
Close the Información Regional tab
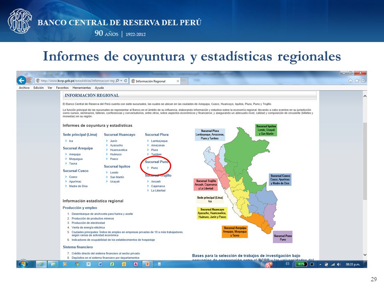178,81
